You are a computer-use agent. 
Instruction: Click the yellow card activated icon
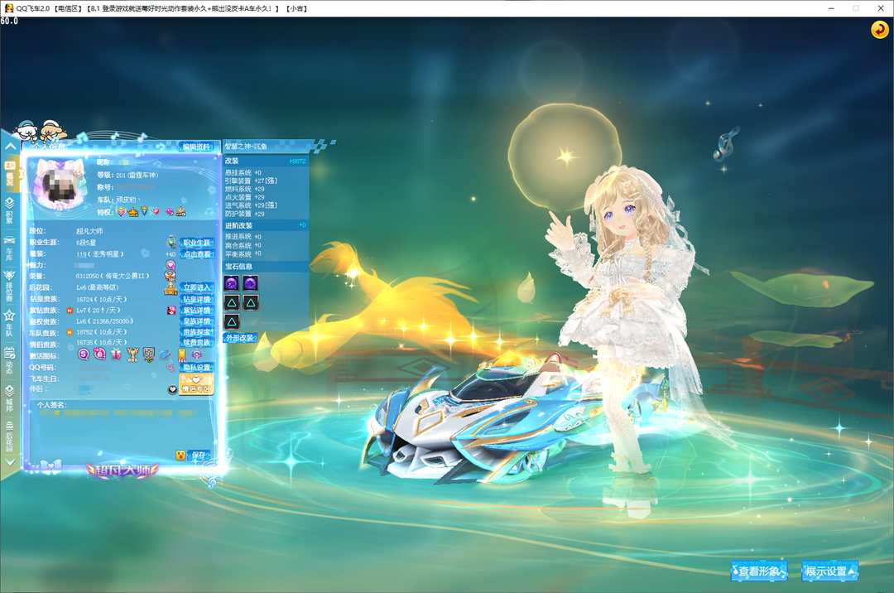[x=182, y=355]
